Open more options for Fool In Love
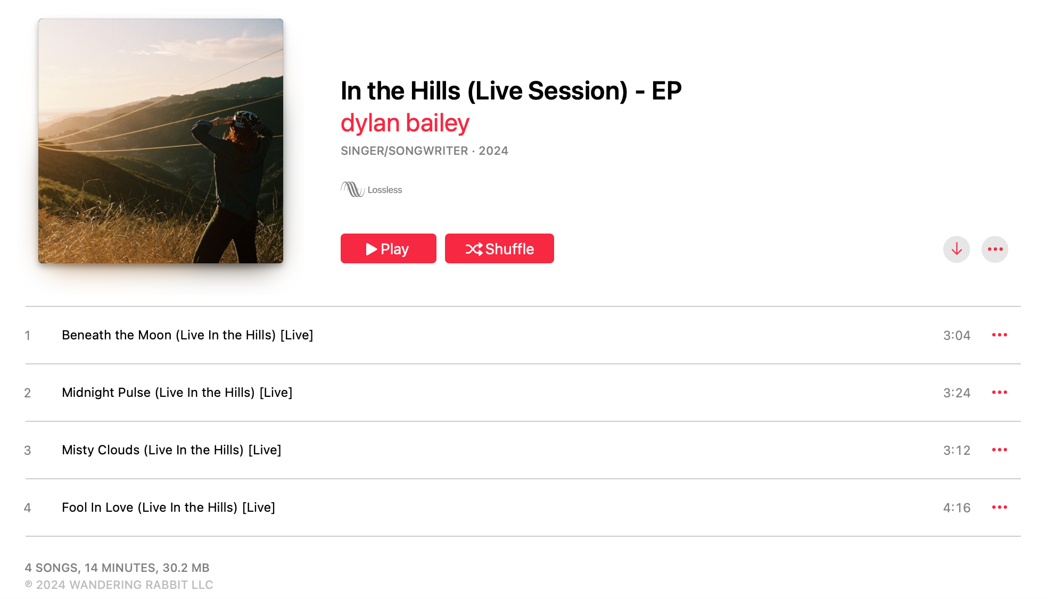1055x599 pixels. [x=1000, y=507]
